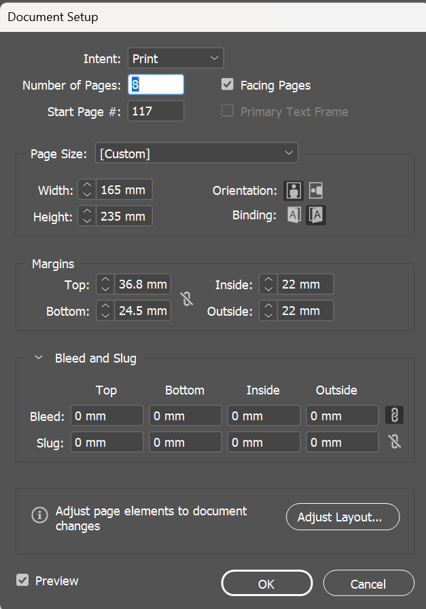Open the Intent dropdown

175,58
